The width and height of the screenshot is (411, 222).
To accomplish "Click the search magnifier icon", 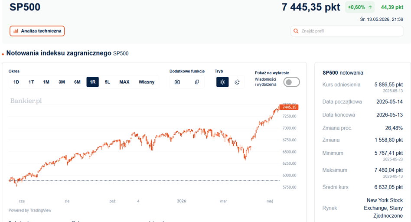I will click(x=296, y=31).
